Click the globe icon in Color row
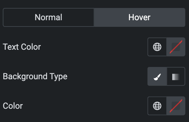Screen dimensions: 189x122 (x=157, y=106)
